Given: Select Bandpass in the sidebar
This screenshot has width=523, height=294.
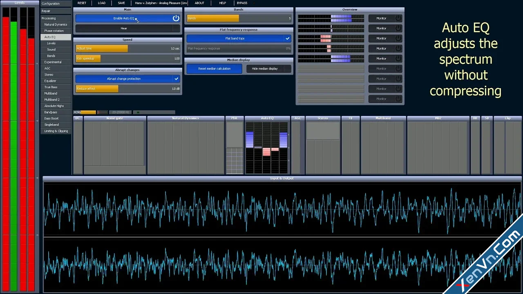Looking at the screenshot, I should click(x=56, y=112).
